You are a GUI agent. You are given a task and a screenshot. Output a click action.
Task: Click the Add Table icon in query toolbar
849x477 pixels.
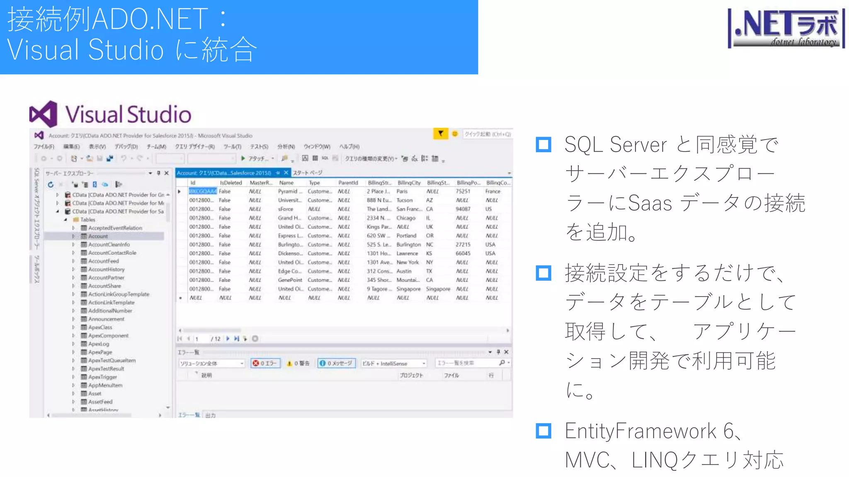click(x=435, y=158)
